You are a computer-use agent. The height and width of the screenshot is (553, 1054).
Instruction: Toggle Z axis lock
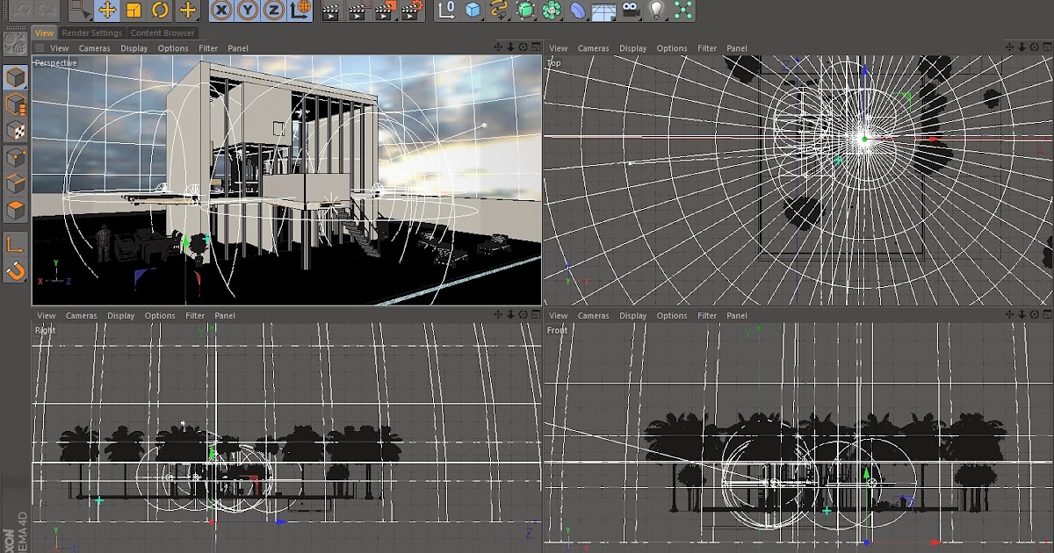click(x=275, y=11)
